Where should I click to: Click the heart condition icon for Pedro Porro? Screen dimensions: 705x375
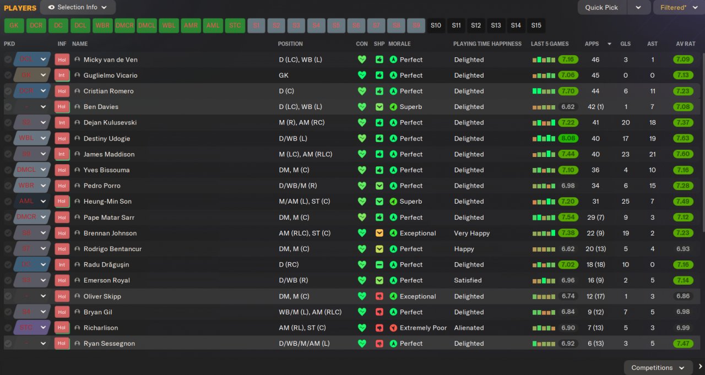pyautogui.click(x=362, y=186)
